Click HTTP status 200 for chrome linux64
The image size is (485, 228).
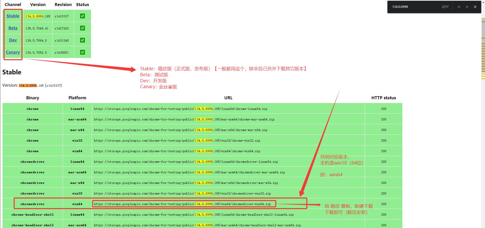tap(384, 109)
